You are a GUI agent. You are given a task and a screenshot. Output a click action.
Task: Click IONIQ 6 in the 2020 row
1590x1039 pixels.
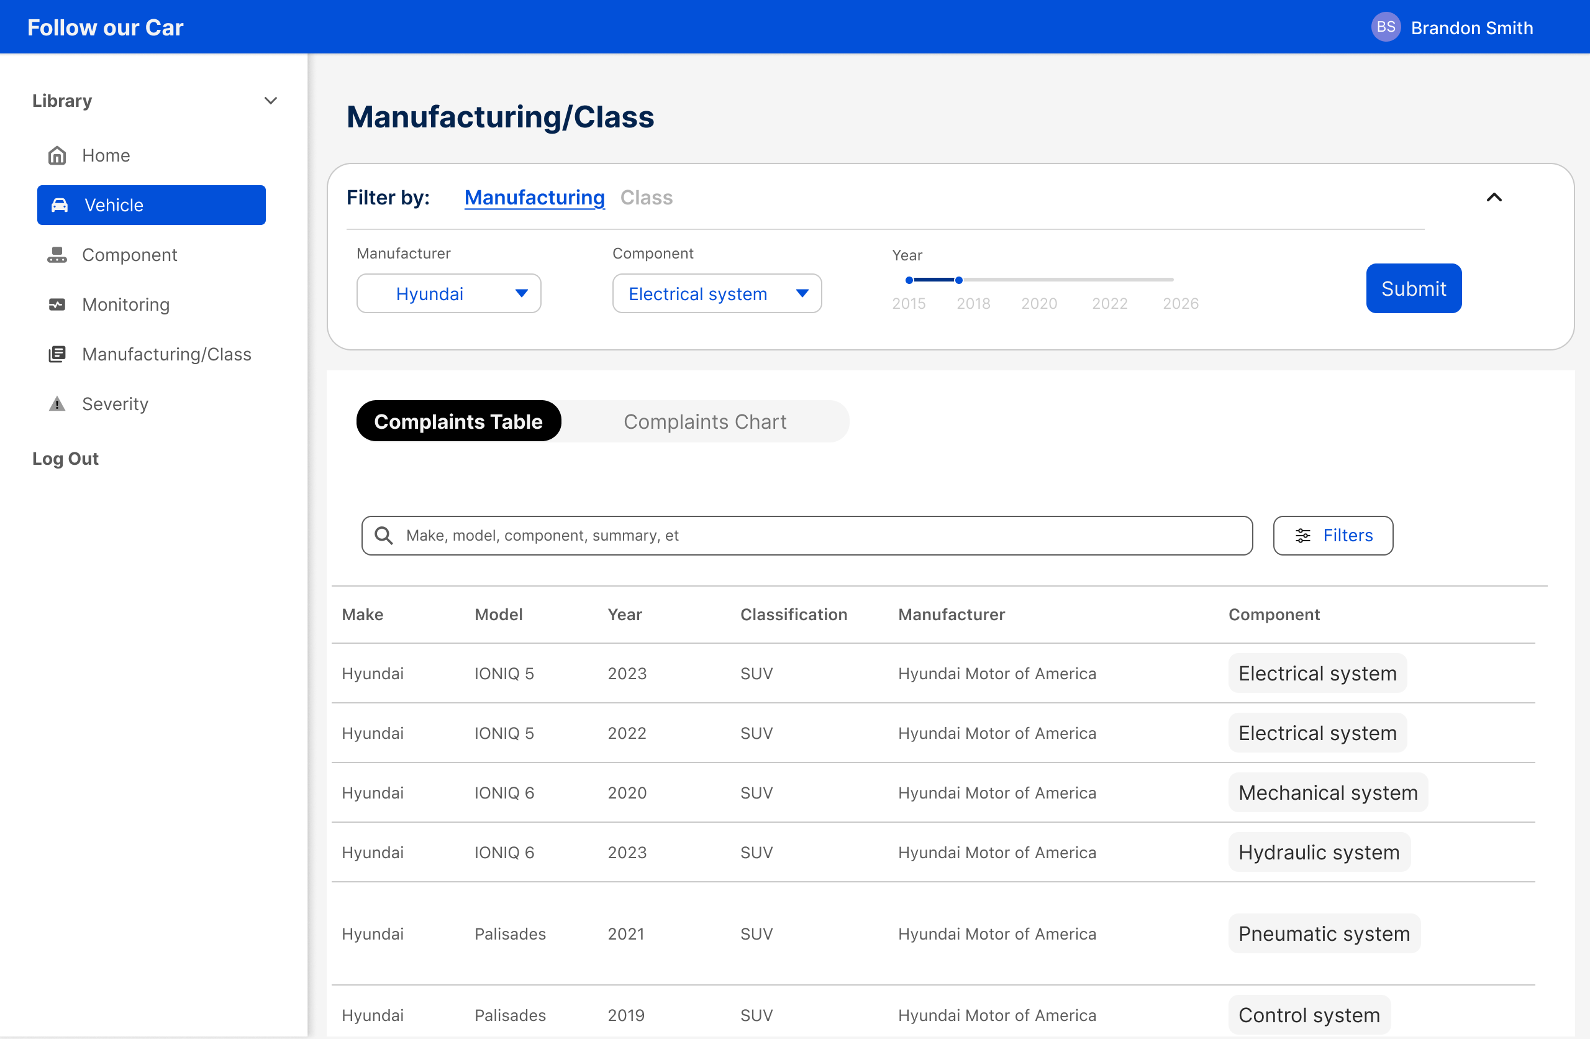click(x=504, y=793)
